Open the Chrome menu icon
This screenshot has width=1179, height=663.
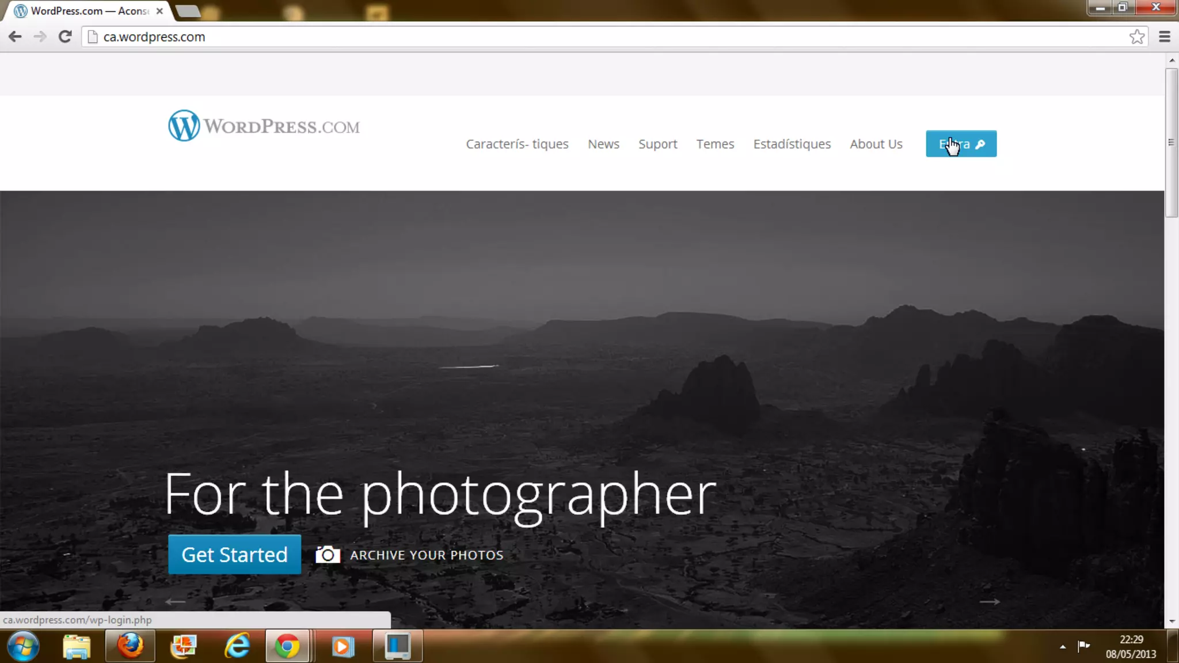pos(1165,37)
